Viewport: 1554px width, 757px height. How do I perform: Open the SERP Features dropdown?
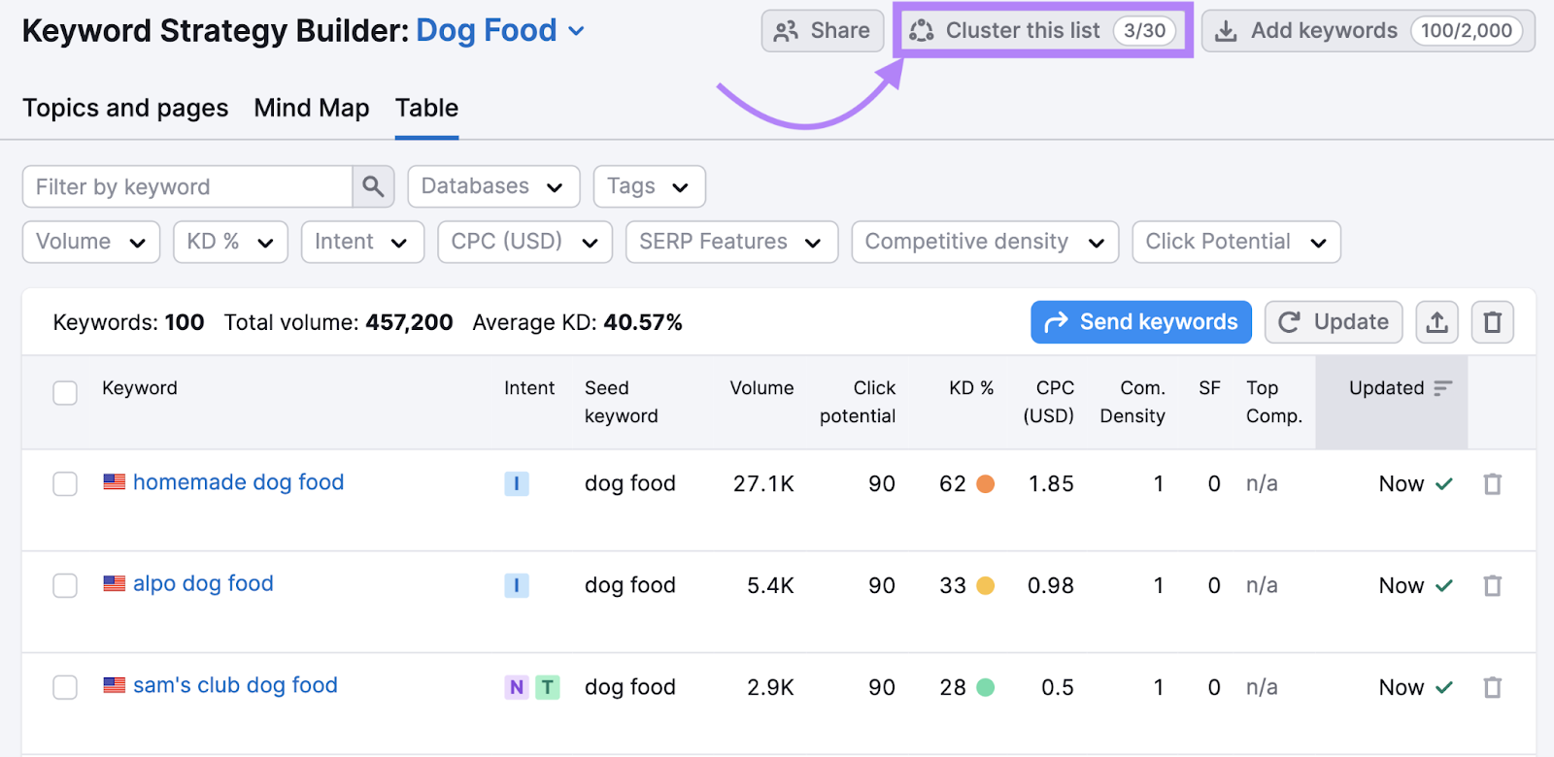tap(730, 242)
